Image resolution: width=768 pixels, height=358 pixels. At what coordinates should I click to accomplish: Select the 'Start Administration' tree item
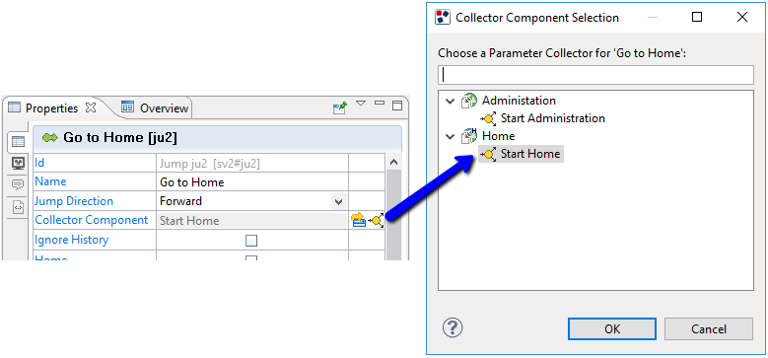pyautogui.click(x=553, y=118)
